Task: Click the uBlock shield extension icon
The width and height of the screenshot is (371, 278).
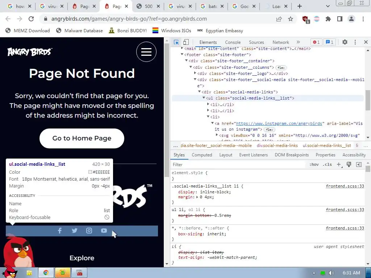Action: click(x=305, y=20)
